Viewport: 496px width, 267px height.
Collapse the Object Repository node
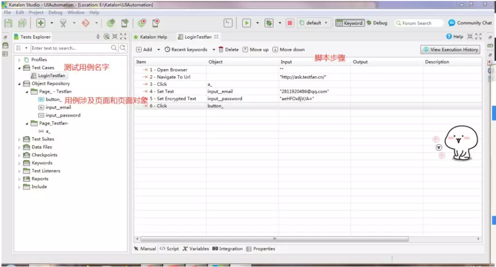click(x=20, y=84)
